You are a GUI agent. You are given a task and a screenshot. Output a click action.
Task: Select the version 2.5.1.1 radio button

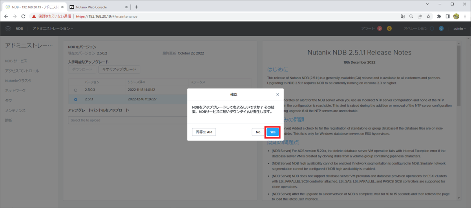(x=75, y=99)
